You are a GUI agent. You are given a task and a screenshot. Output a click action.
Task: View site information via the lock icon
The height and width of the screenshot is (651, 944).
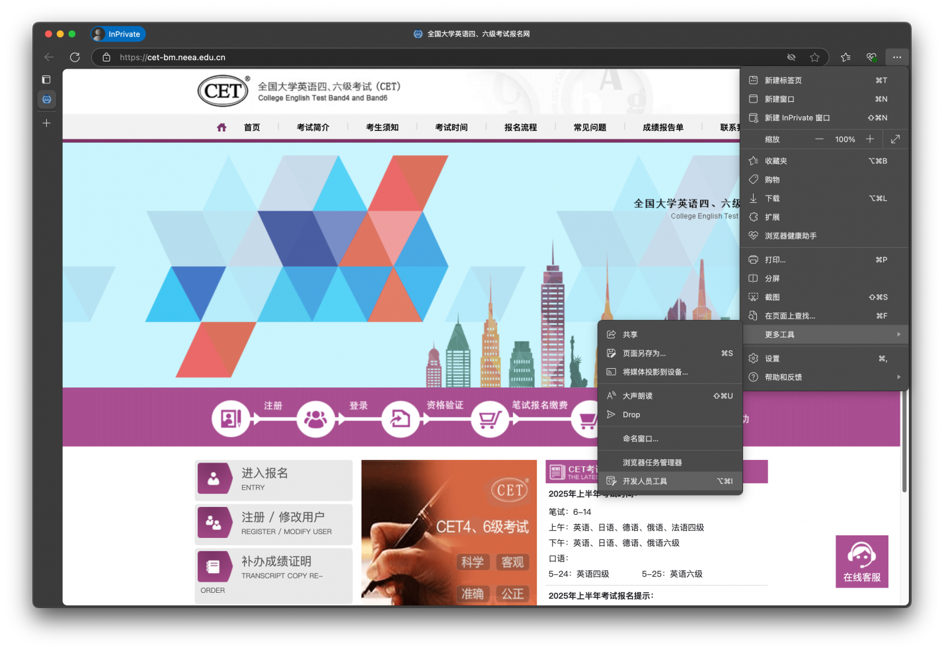[106, 57]
